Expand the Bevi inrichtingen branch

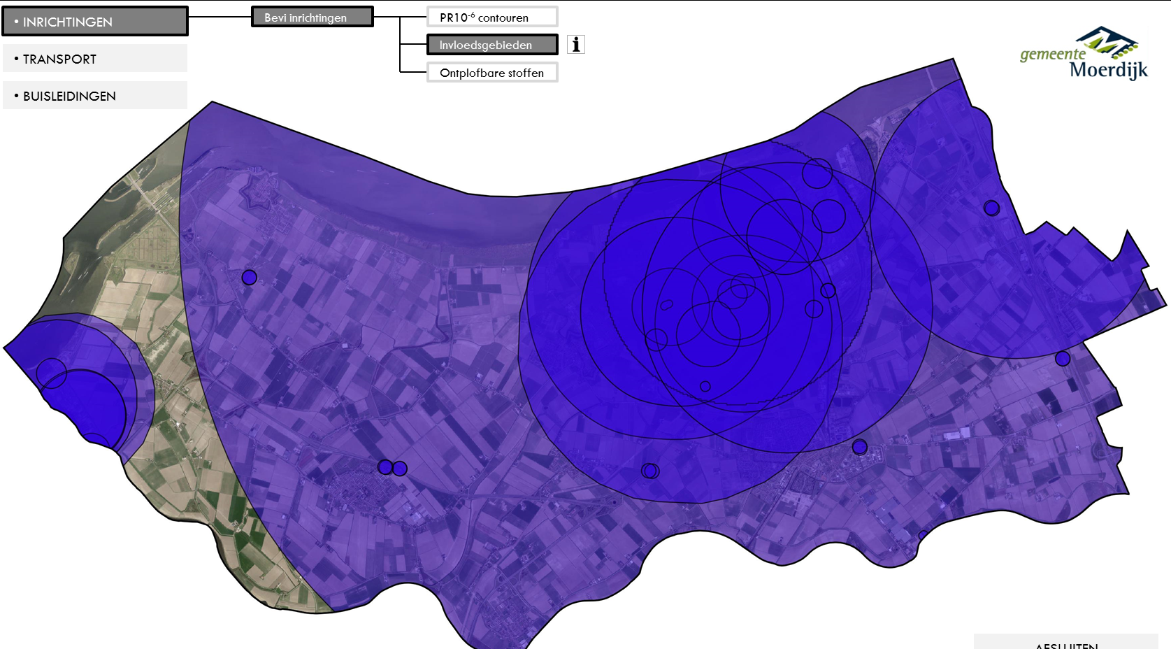(x=312, y=16)
